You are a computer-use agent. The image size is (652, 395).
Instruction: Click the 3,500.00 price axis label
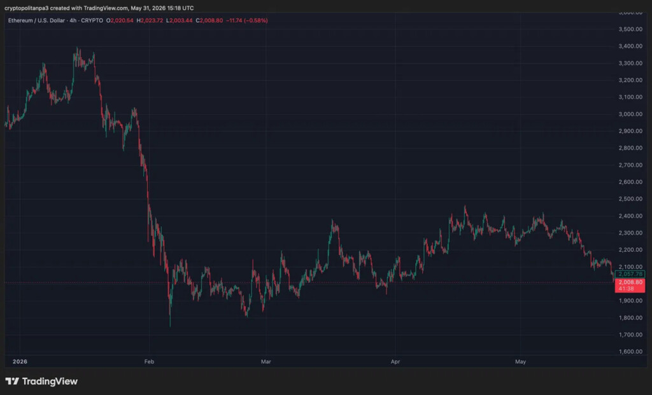630,29
